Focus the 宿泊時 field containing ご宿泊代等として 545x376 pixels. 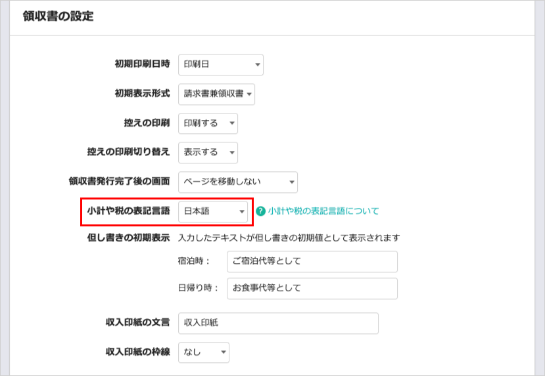point(312,261)
